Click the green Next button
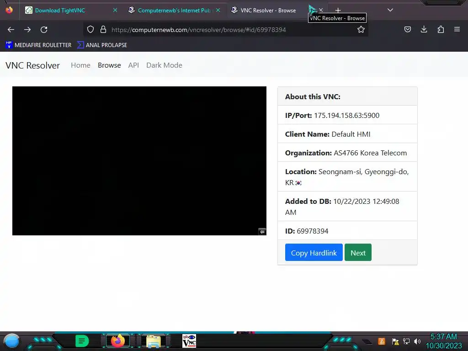The height and width of the screenshot is (351, 468). pyautogui.click(x=358, y=252)
